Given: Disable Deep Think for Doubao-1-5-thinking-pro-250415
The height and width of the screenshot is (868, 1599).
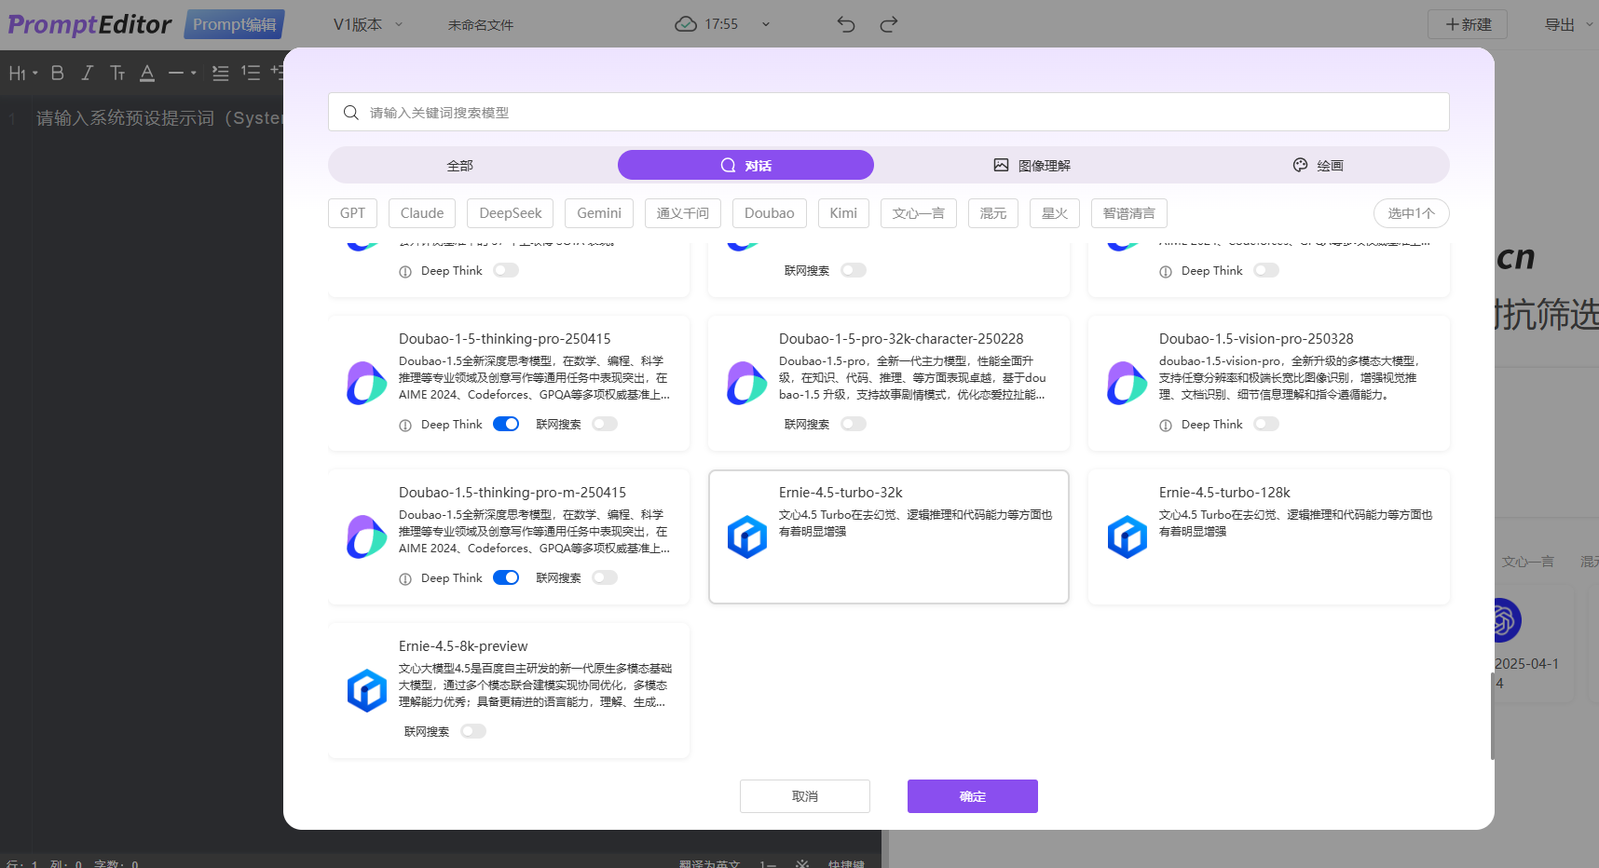Looking at the screenshot, I should point(506,425).
